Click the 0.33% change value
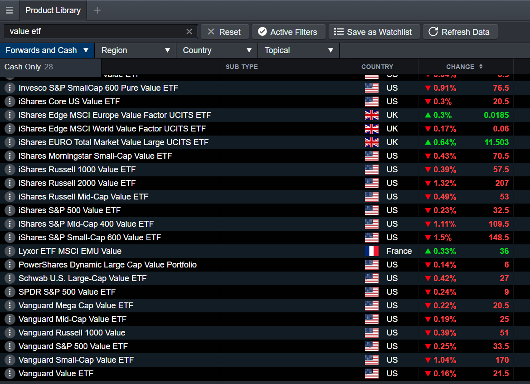530x384 pixels. tap(445, 251)
